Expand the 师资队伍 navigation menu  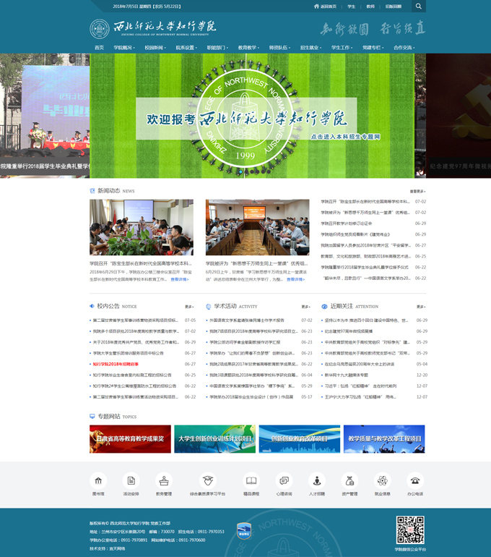tap(279, 48)
